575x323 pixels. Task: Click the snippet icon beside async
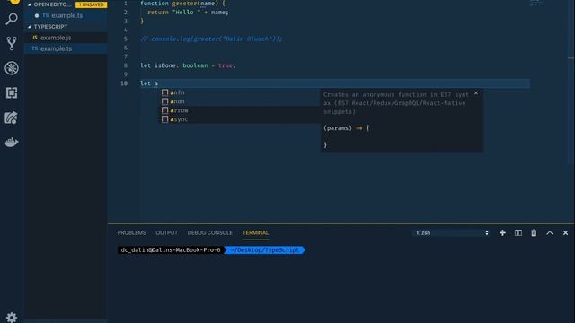165,119
